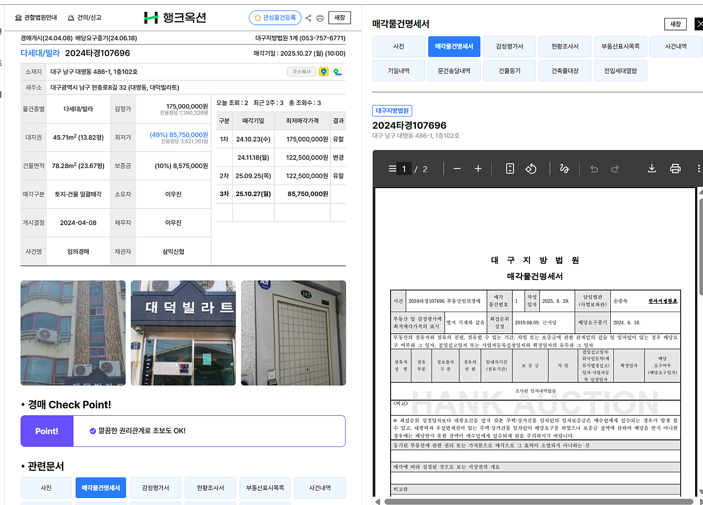Screen dimensions: 703x505
Task: Click the 주소복사 button
Action: pos(301,72)
